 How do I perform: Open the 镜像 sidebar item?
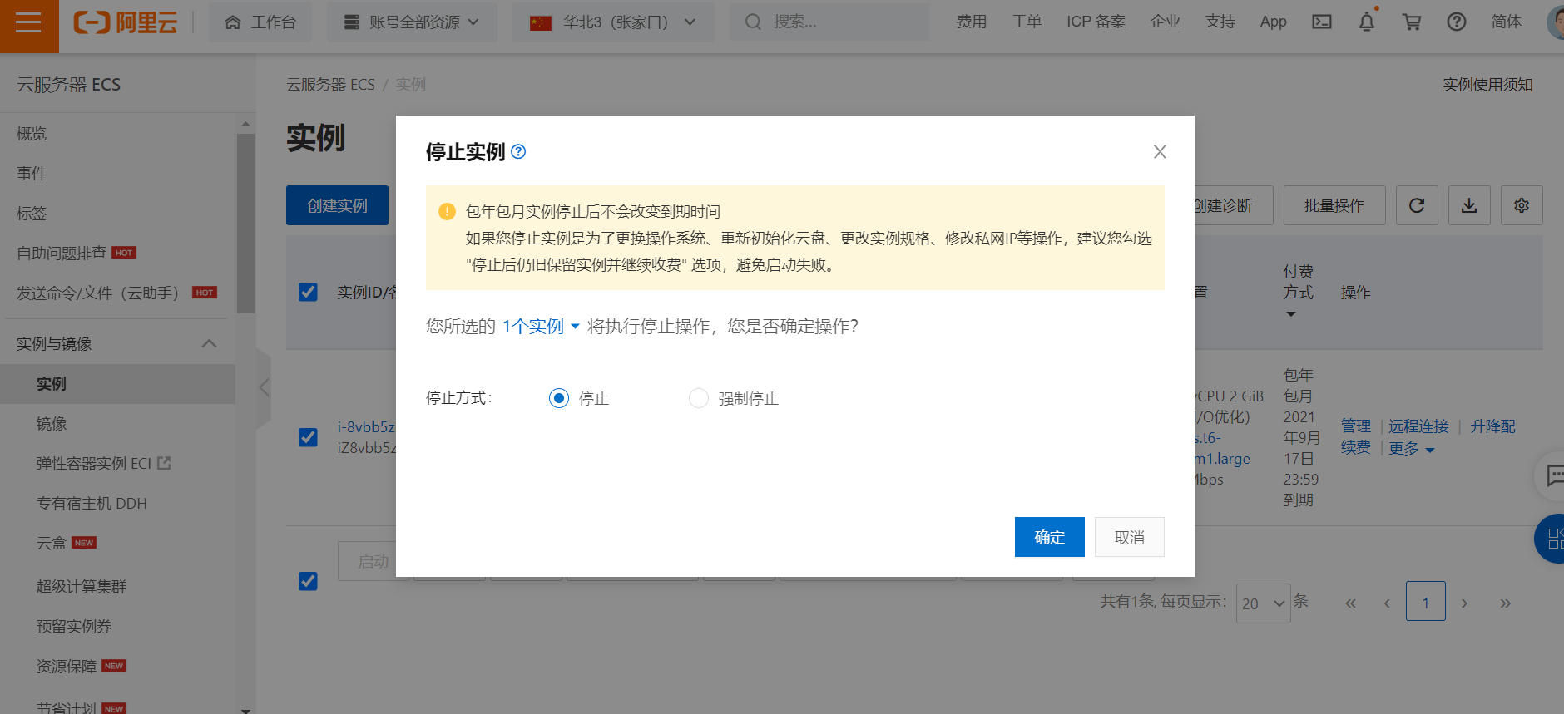click(52, 424)
